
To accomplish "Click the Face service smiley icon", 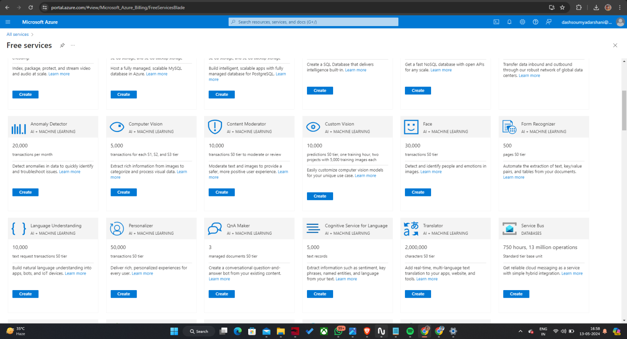I will pos(411,127).
